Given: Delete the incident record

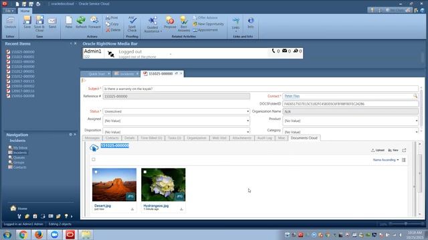Looking at the screenshot, I should click(x=113, y=30).
